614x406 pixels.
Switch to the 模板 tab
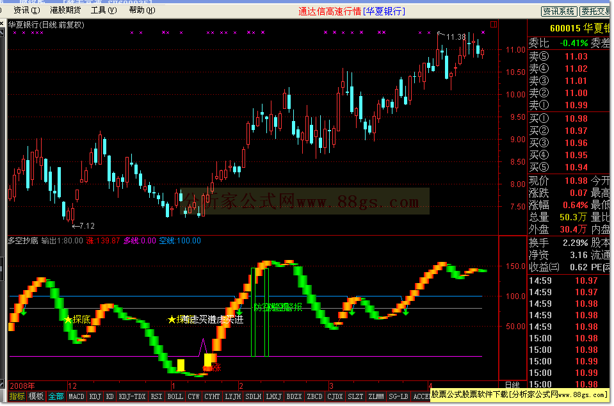click(x=36, y=396)
